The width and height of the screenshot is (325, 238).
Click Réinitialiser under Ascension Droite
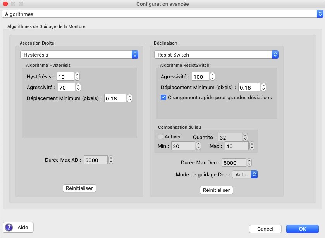79,188
